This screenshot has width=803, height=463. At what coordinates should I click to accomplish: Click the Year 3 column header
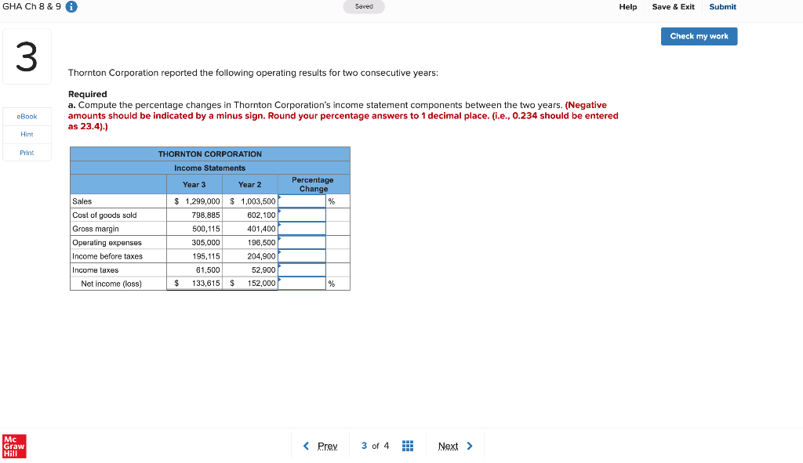point(194,185)
